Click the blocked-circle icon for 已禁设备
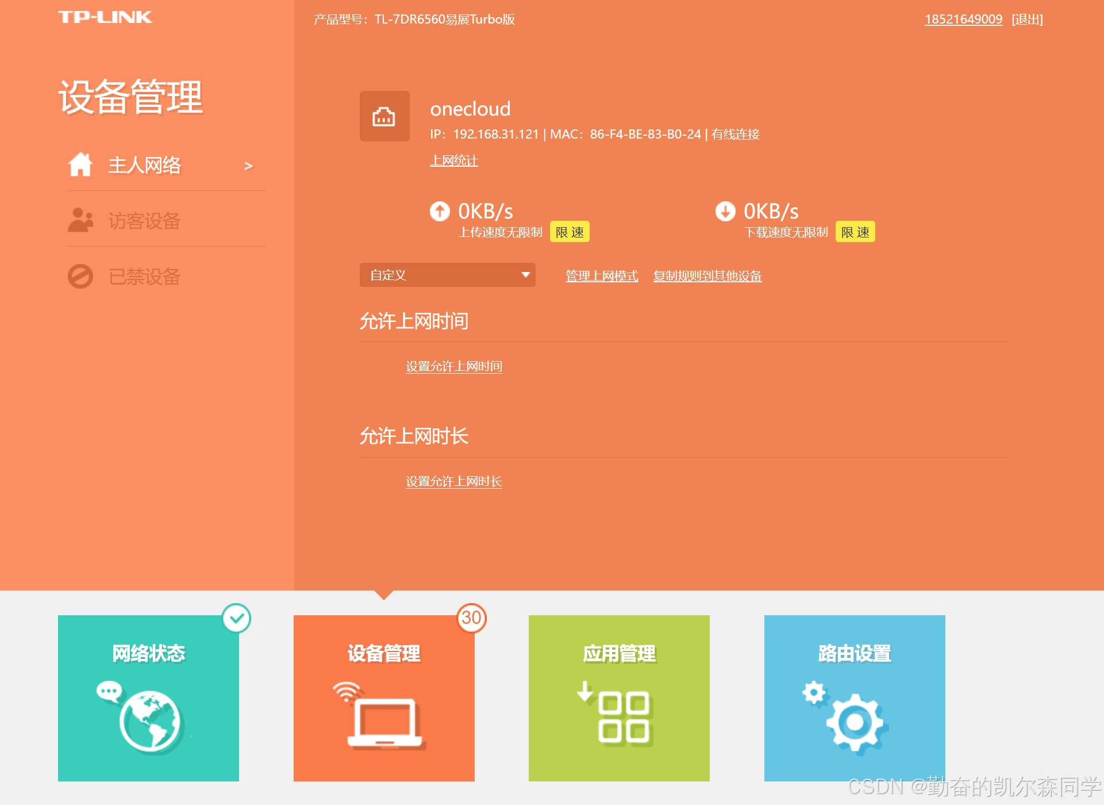Image resolution: width=1104 pixels, height=805 pixels. (80, 277)
